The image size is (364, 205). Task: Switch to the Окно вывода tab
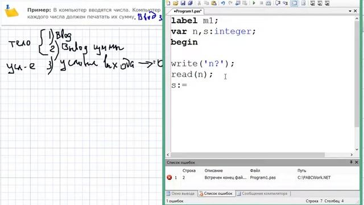(x=180, y=194)
